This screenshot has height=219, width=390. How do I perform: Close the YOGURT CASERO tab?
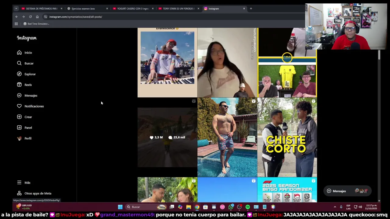[153, 9]
